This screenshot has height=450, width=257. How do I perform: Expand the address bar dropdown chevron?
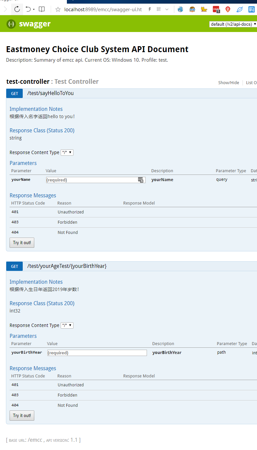(167, 10)
